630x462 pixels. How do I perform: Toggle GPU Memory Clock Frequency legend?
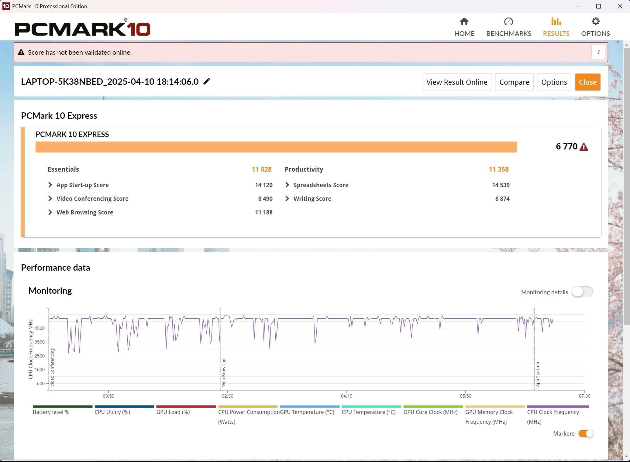pos(495,415)
